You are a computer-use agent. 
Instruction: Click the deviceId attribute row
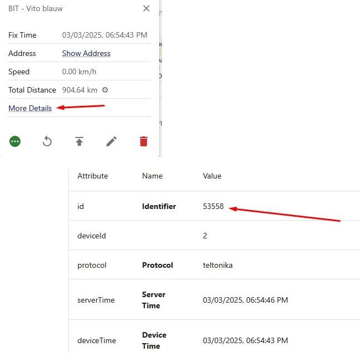tap(92, 236)
